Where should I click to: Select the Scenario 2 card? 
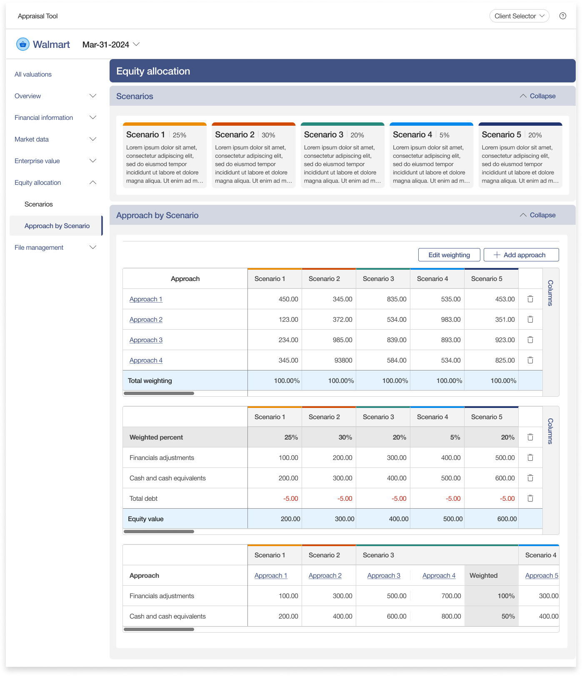coord(253,155)
